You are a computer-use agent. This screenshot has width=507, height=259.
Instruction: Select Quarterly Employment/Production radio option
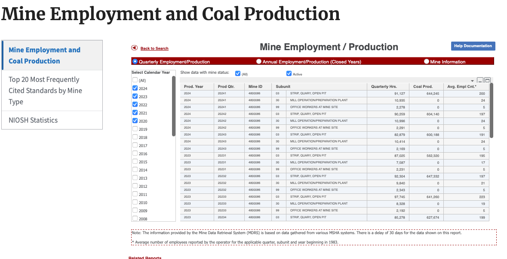(135, 61)
